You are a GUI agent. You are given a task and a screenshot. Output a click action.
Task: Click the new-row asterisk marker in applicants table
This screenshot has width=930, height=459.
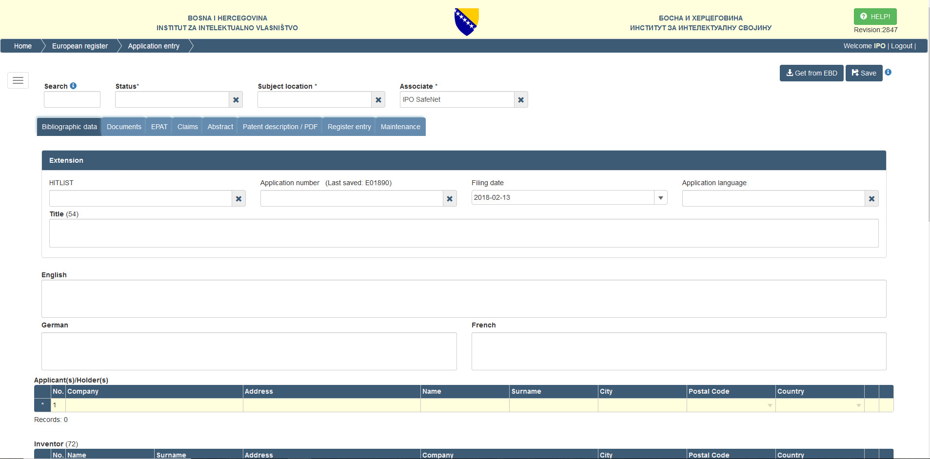pyautogui.click(x=42, y=405)
